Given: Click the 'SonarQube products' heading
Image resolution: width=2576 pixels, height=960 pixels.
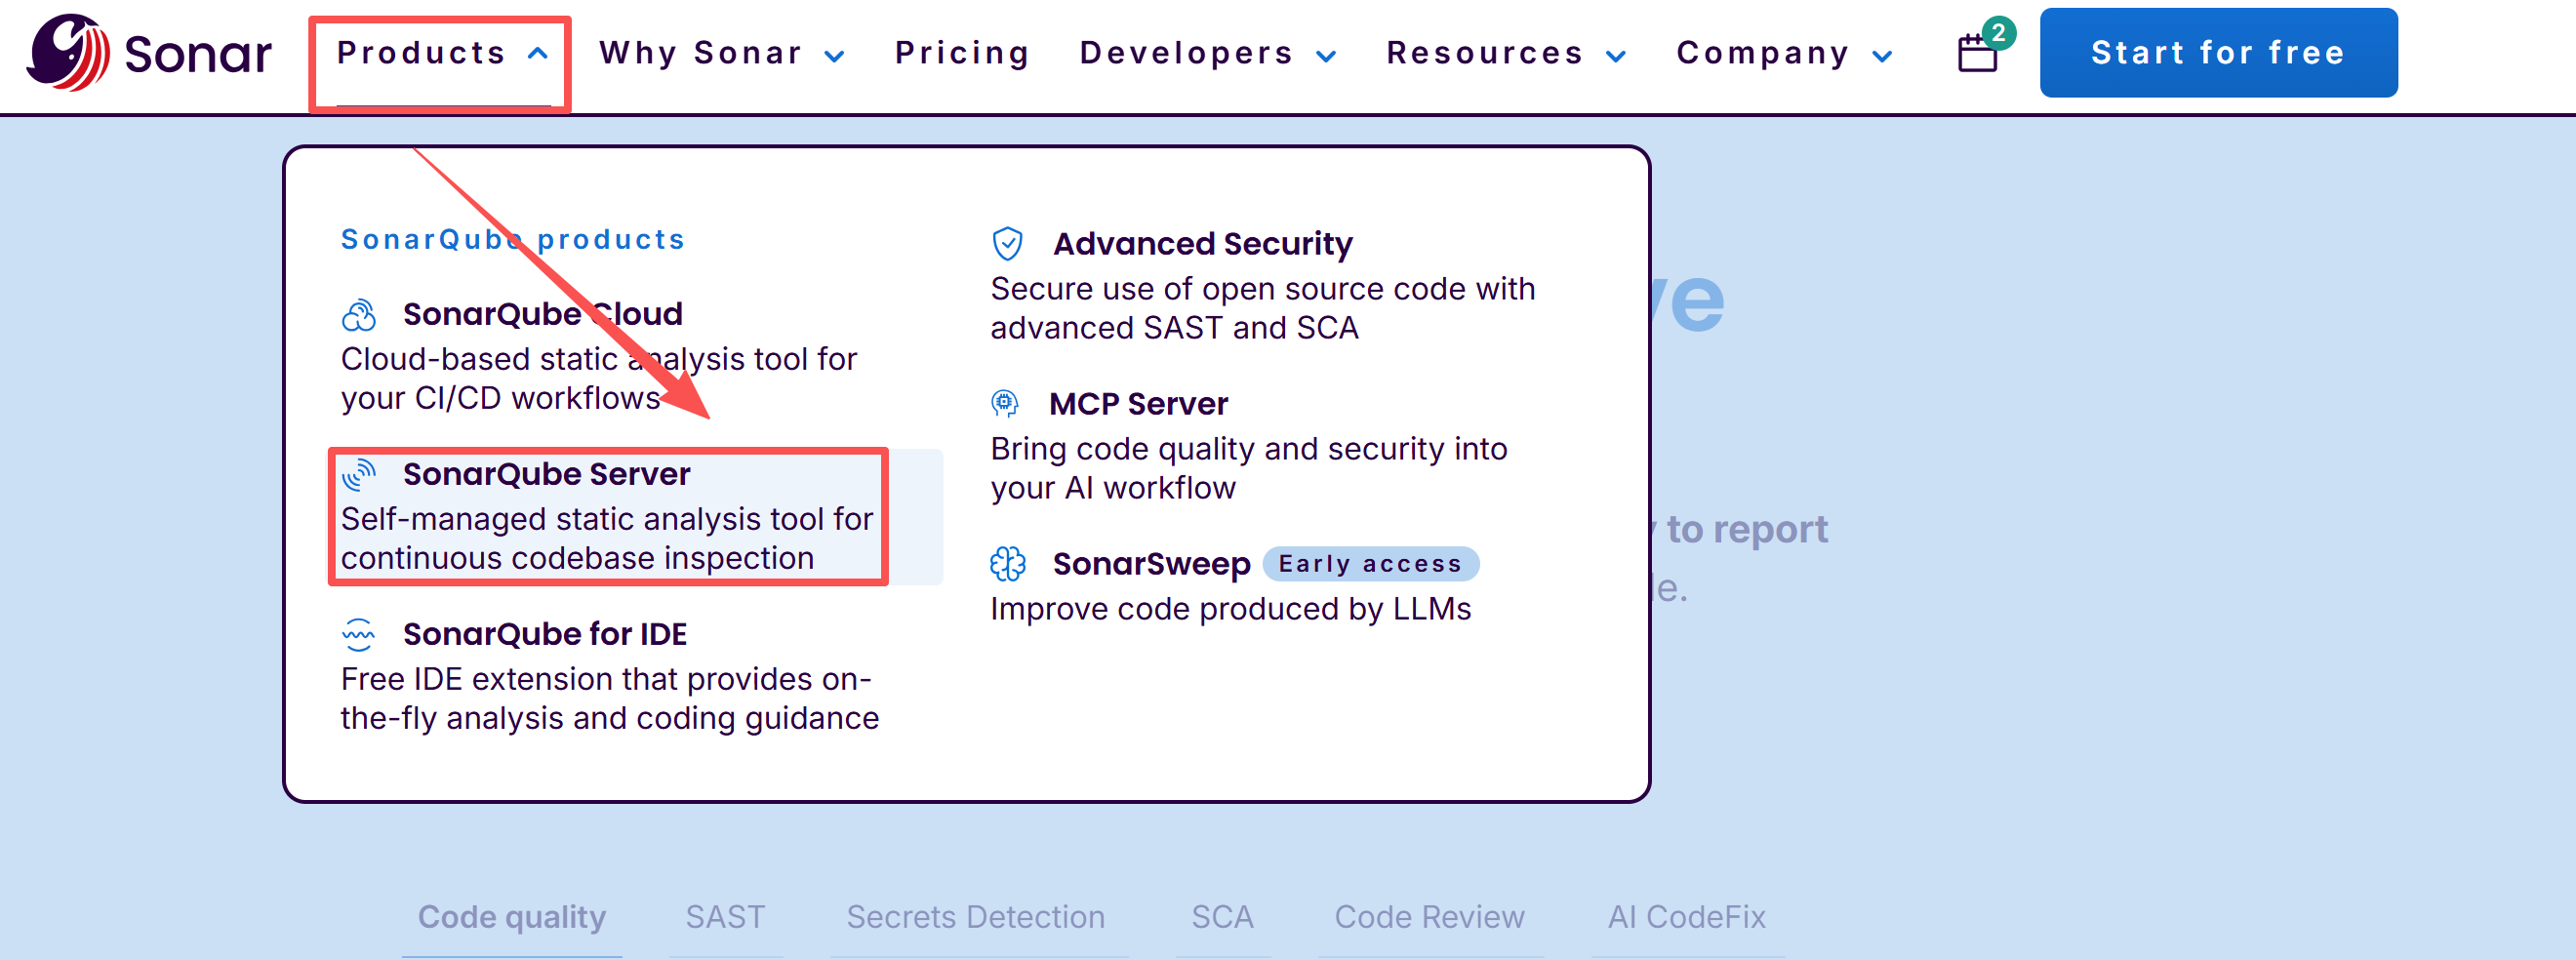Looking at the screenshot, I should [x=513, y=240].
